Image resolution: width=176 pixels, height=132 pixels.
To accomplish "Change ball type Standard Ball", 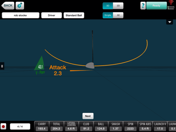I will click(74, 15).
